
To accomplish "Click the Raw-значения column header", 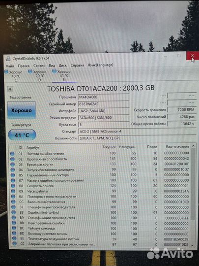I will 177,147.
